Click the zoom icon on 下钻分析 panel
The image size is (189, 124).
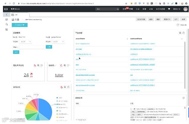(180, 33)
